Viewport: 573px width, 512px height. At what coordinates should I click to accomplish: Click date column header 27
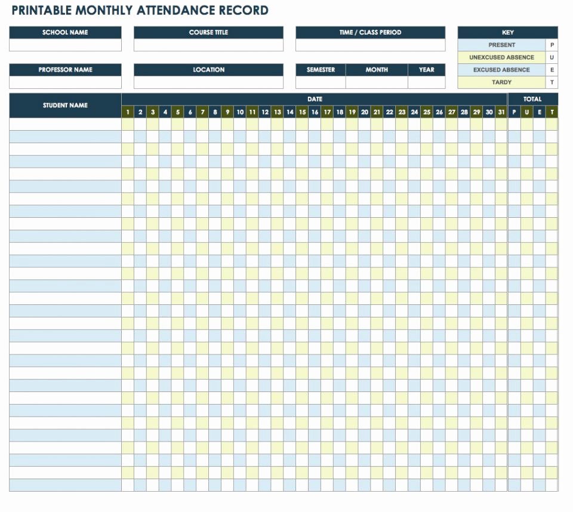pyautogui.click(x=452, y=112)
